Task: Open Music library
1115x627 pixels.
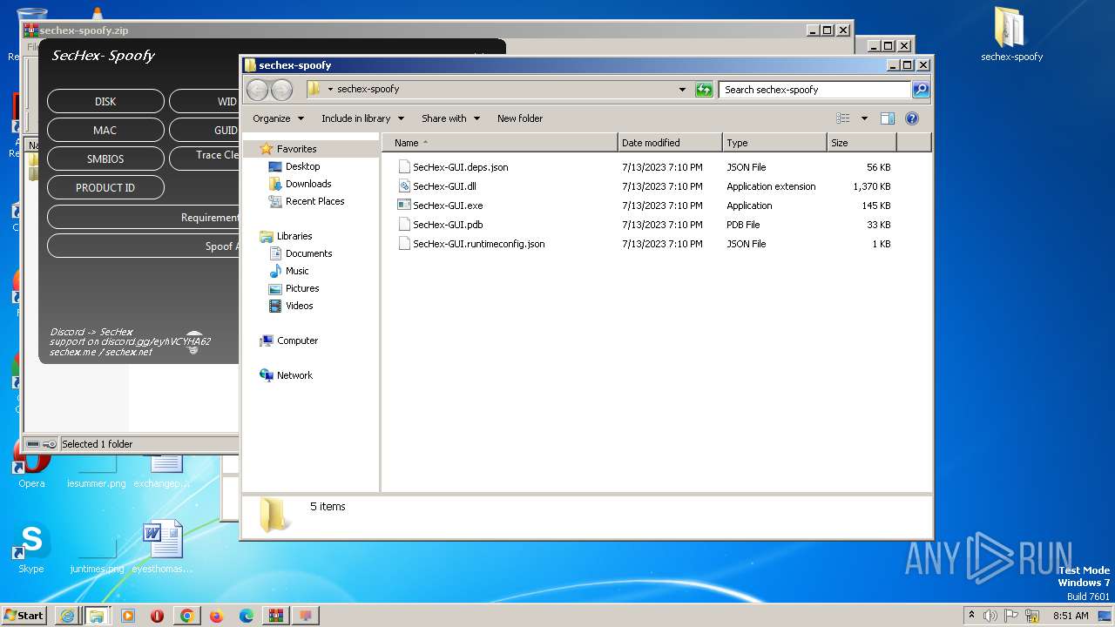Action: [297, 271]
